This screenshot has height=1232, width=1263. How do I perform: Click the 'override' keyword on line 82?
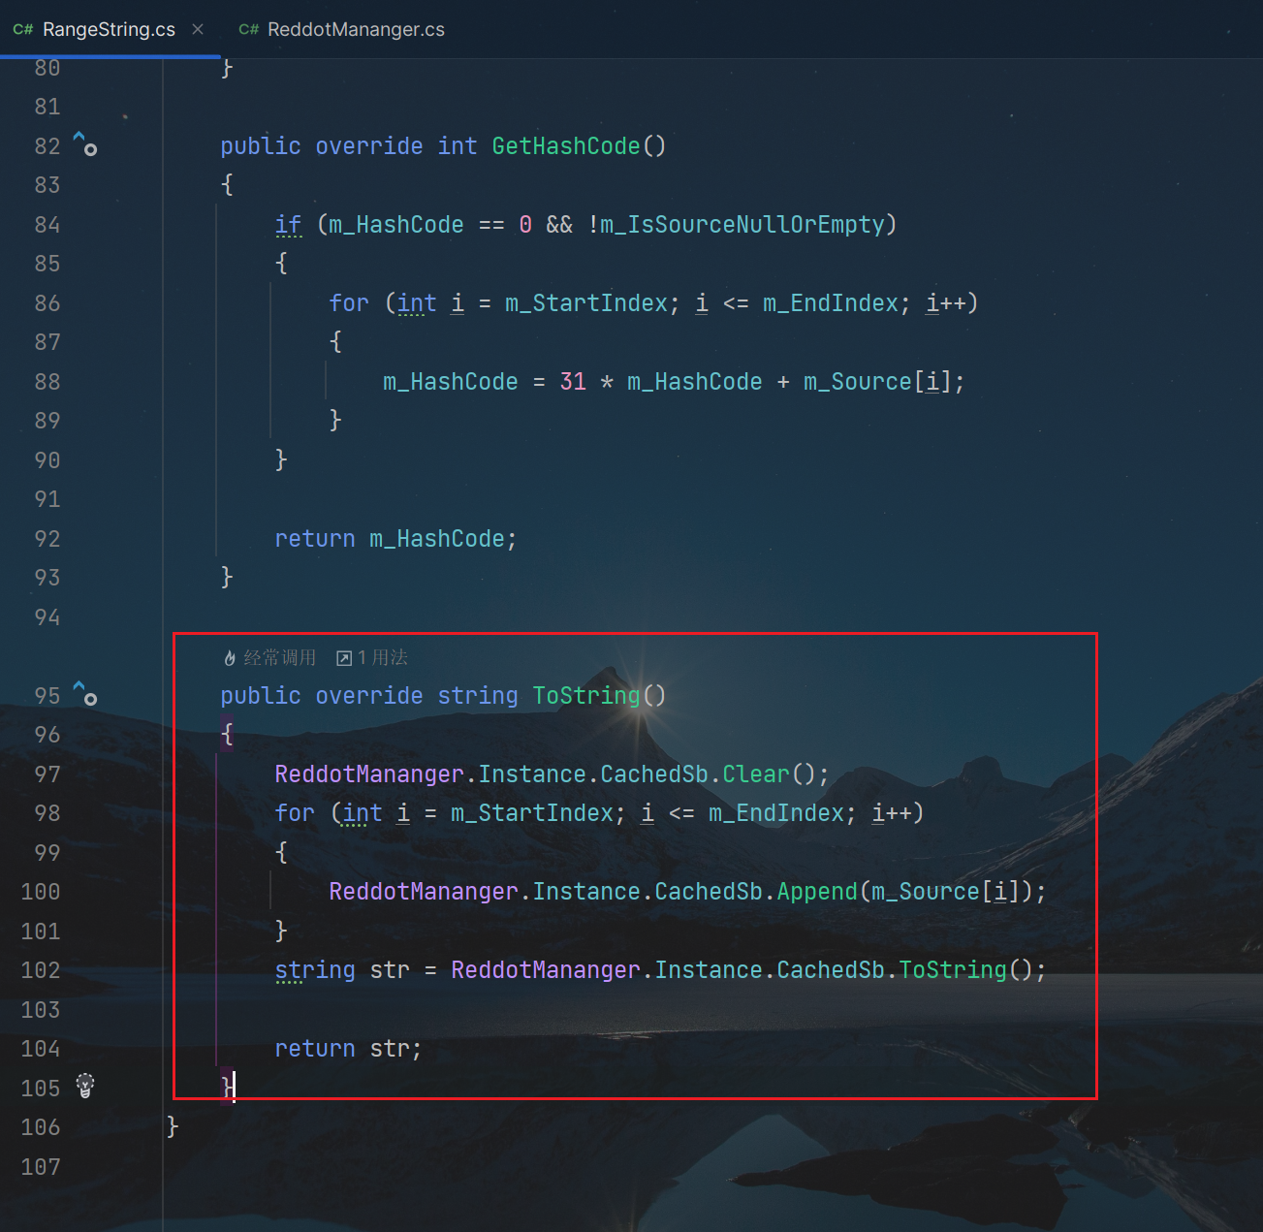point(369,146)
